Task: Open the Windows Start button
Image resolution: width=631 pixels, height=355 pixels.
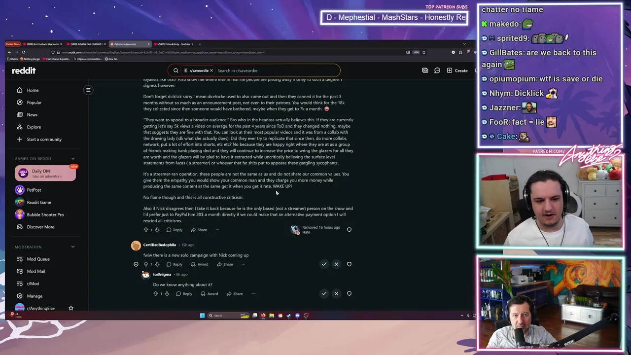Action: [202, 316]
